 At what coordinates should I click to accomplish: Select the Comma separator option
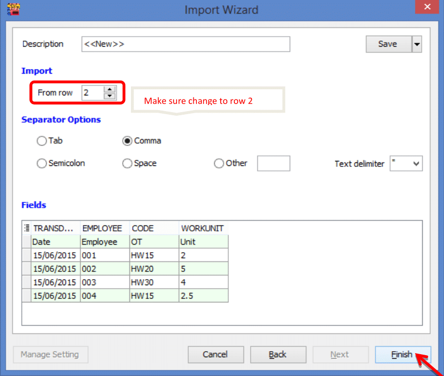pyautogui.click(x=127, y=141)
